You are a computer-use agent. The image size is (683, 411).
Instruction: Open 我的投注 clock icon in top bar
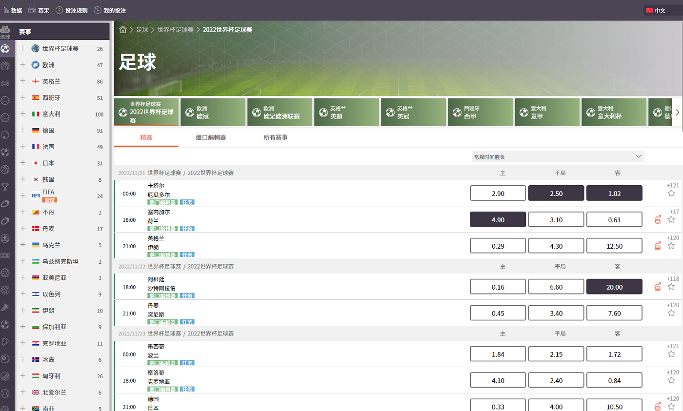(x=98, y=10)
